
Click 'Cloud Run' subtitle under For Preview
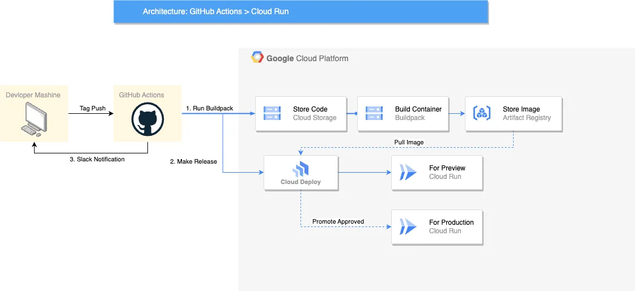[445, 177]
